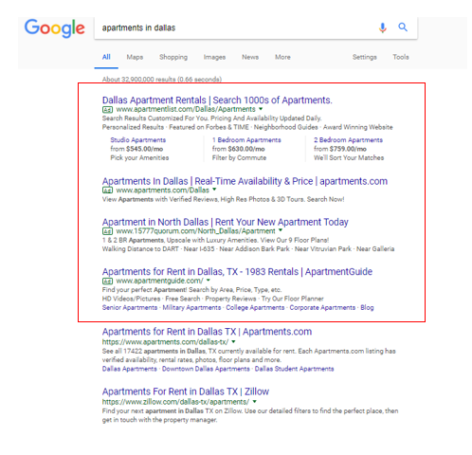The width and height of the screenshot is (472, 455).
Task: Open College Apartments sitelink
Action: point(255,308)
